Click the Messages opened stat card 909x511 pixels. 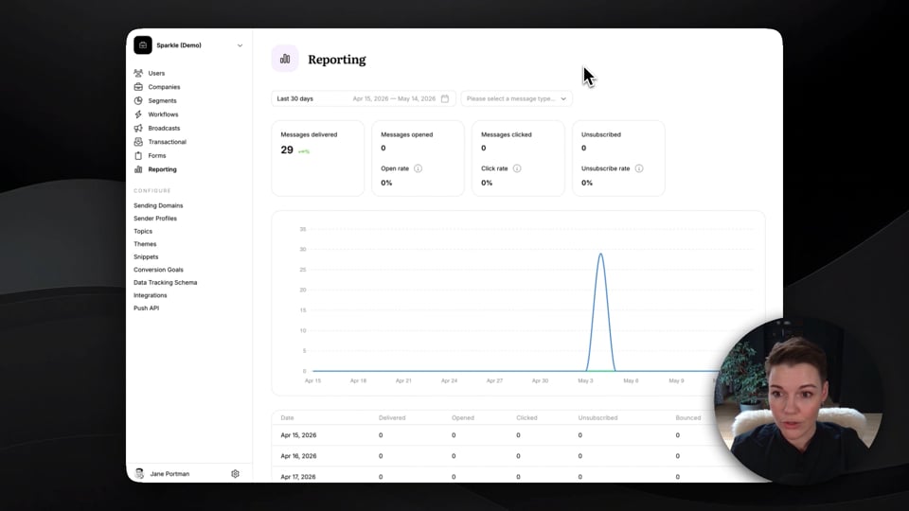pos(418,158)
